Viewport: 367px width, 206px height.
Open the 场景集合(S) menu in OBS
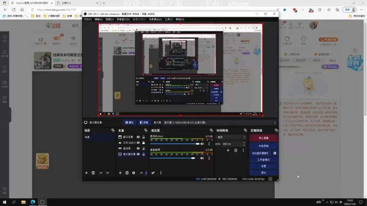[x=155, y=19]
